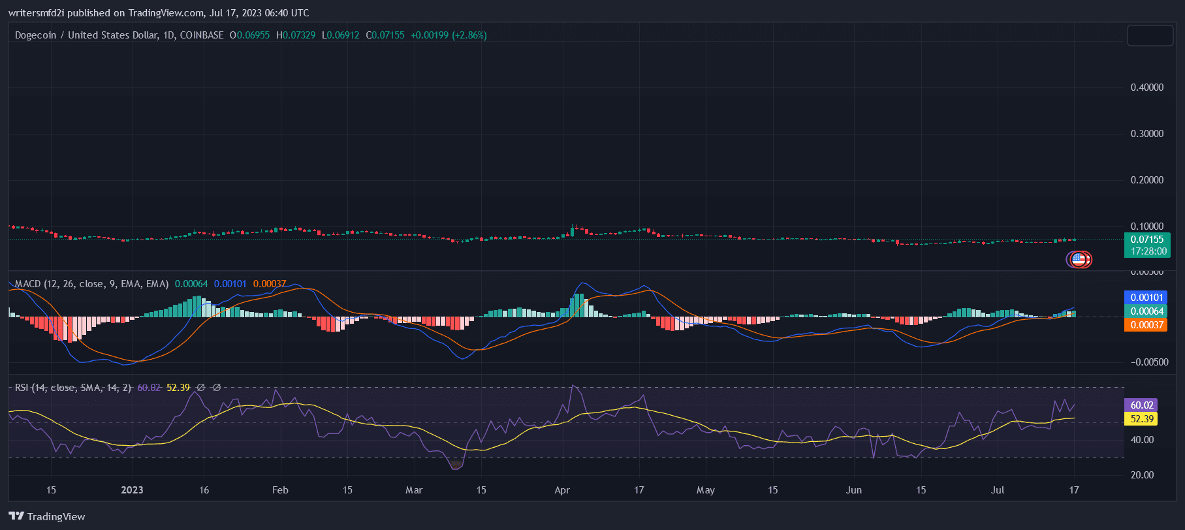
Task: Click the green current price label 0.07155
Action: (x=1146, y=240)
